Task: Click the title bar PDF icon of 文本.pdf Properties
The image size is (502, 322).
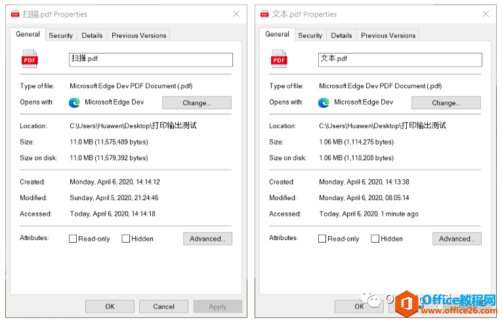Action: click(x=264, y=14)
